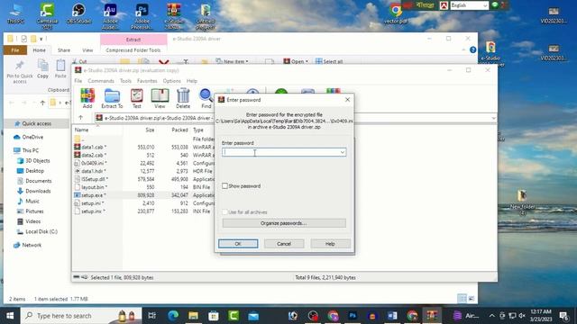Click the Find magnifier icon in WinRAR
Screen dimensions: 577x324
(206, 98)
